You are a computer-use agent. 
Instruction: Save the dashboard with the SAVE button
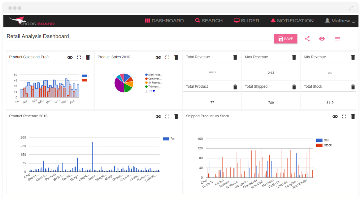(286, 39)
